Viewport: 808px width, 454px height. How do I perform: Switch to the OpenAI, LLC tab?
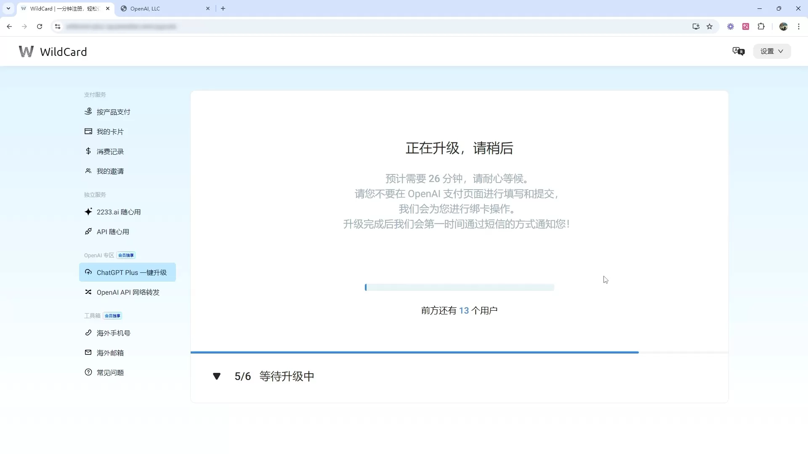[x=165, y=8]
